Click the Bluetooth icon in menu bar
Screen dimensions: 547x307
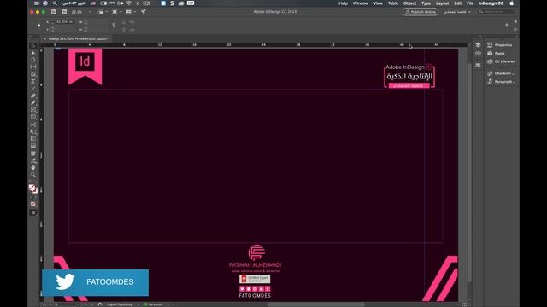[138, 3]
